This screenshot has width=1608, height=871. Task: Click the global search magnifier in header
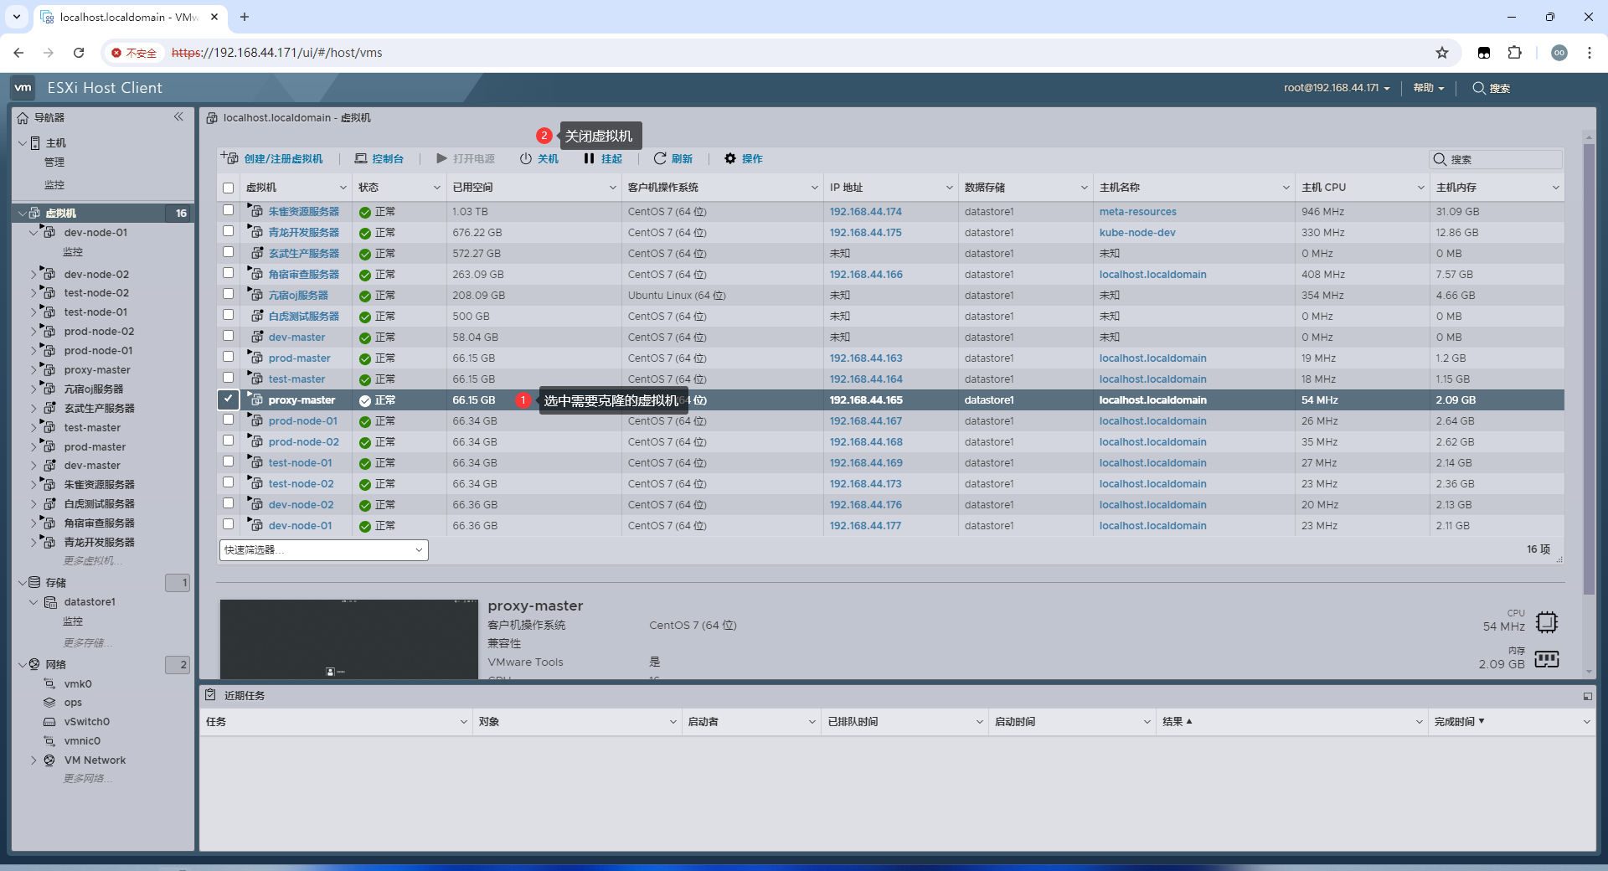click(x=1479, y=88)
